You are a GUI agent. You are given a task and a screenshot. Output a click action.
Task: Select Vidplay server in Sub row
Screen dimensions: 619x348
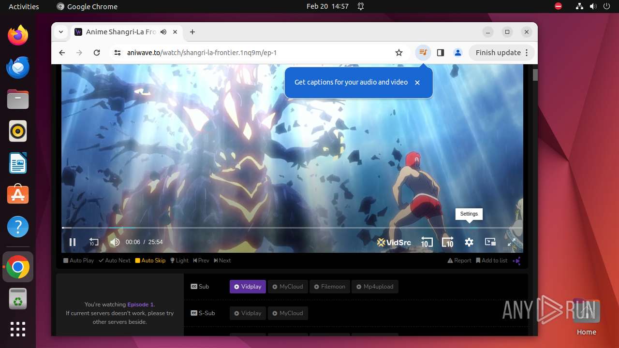248,287
